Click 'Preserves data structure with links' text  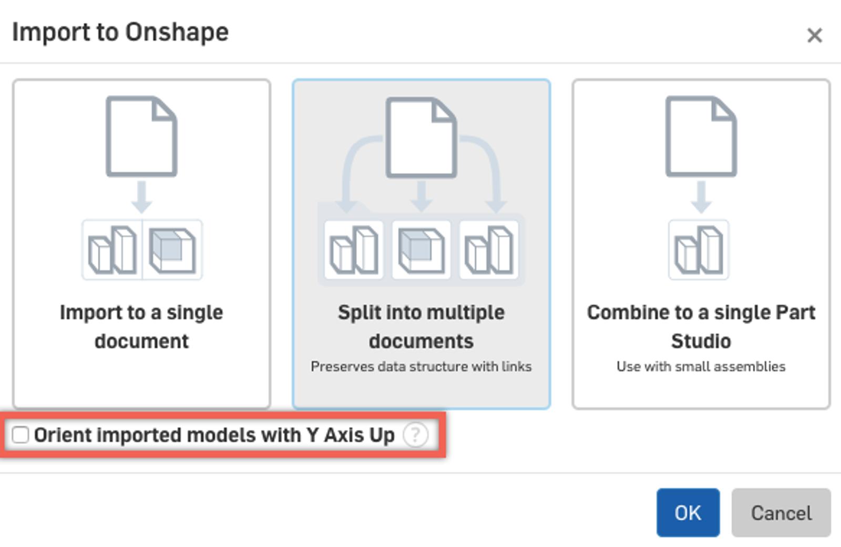pos(421,367)
